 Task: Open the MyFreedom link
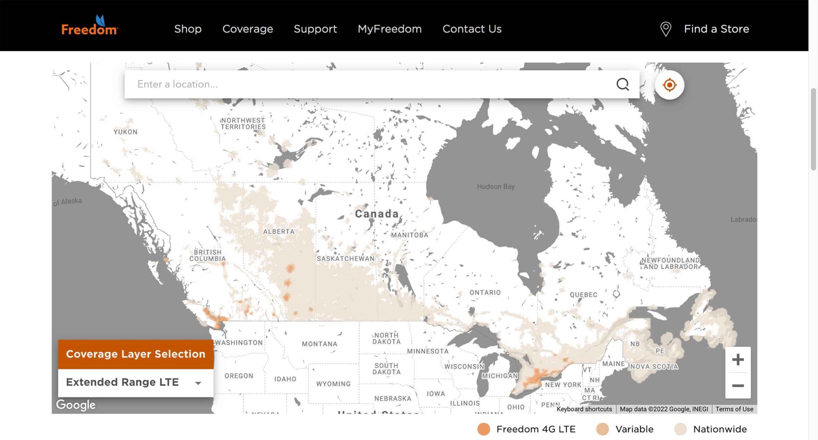(x=389, y=29)
